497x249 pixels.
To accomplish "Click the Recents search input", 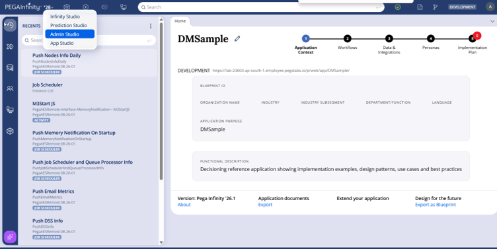I will pos(89,40).
